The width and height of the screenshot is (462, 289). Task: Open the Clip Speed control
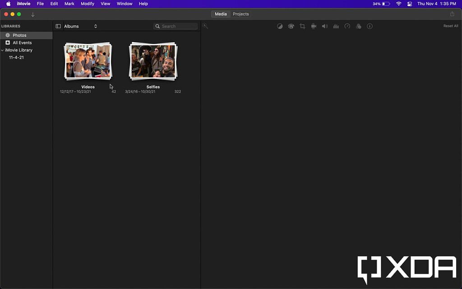(x=347, y=26)
